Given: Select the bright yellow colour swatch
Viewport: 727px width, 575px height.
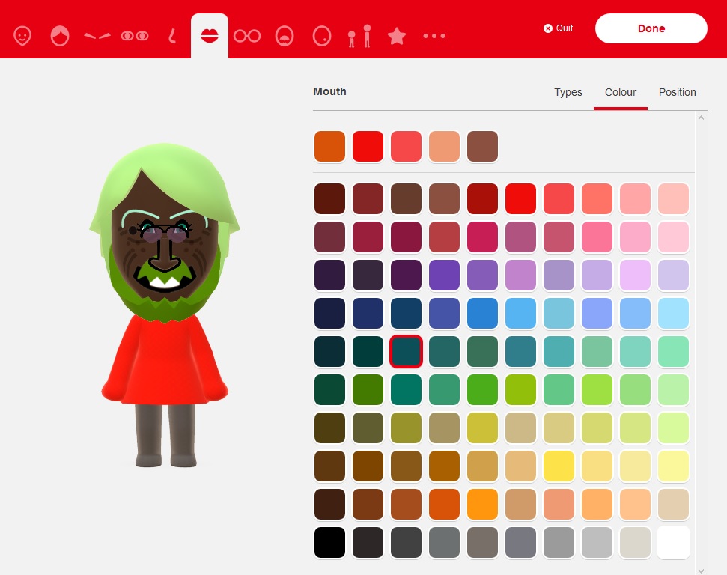Looking at the screenshot, I should 559,466.
